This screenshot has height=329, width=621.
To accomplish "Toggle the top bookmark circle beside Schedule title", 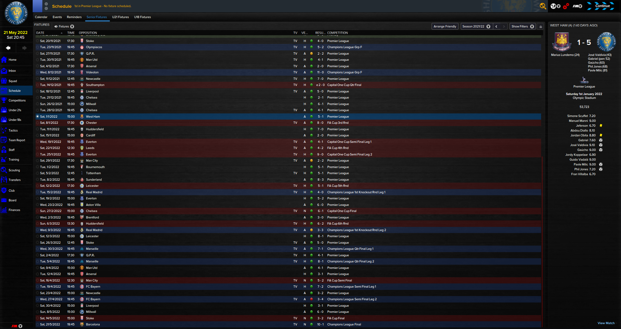I will 46,4.
